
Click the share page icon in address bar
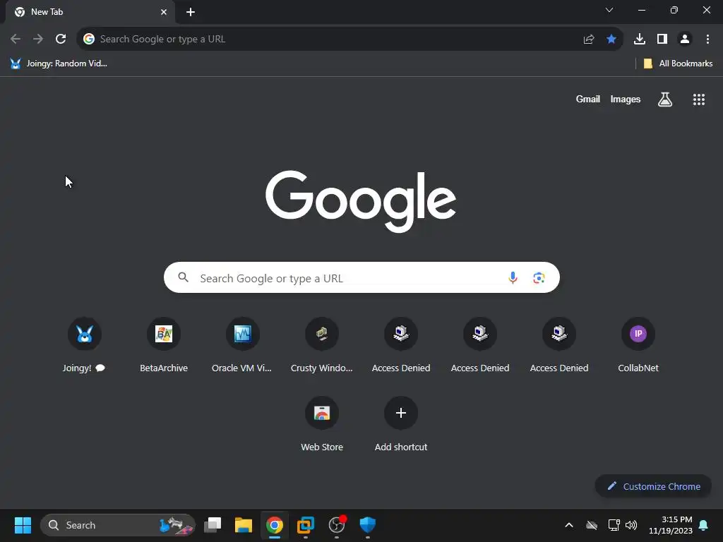coord(589,40)
